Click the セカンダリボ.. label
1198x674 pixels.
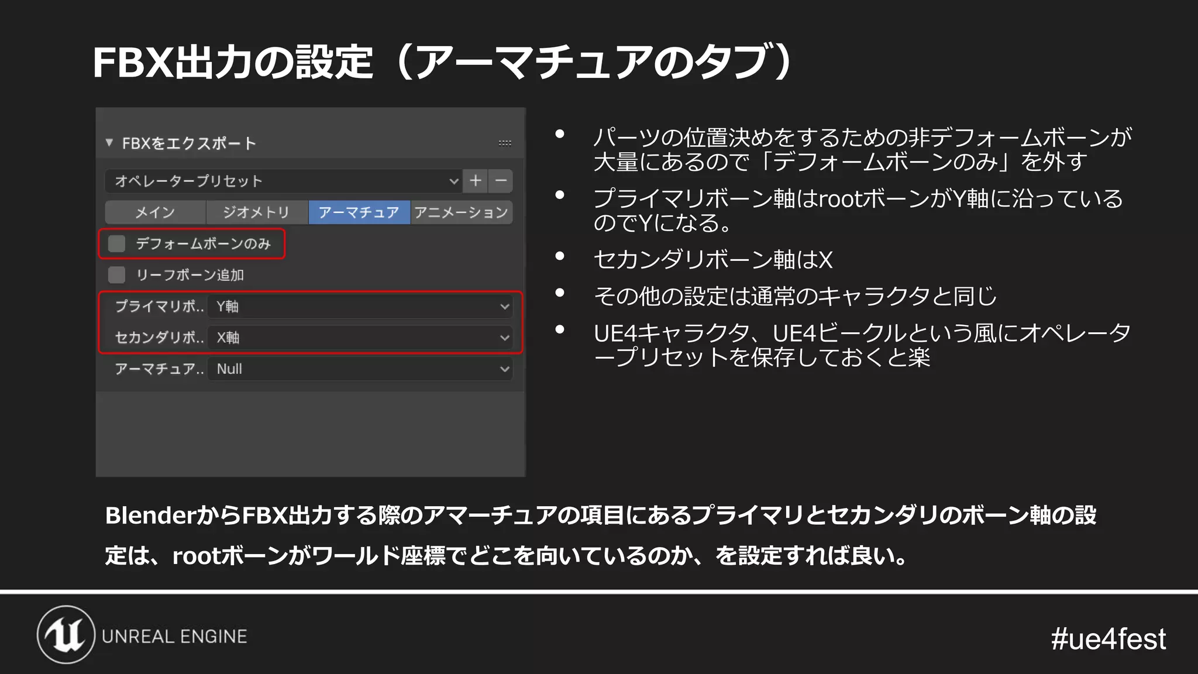click(159, 338)
